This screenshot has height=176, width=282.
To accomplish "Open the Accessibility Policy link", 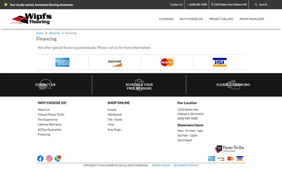I will point(186,165).
